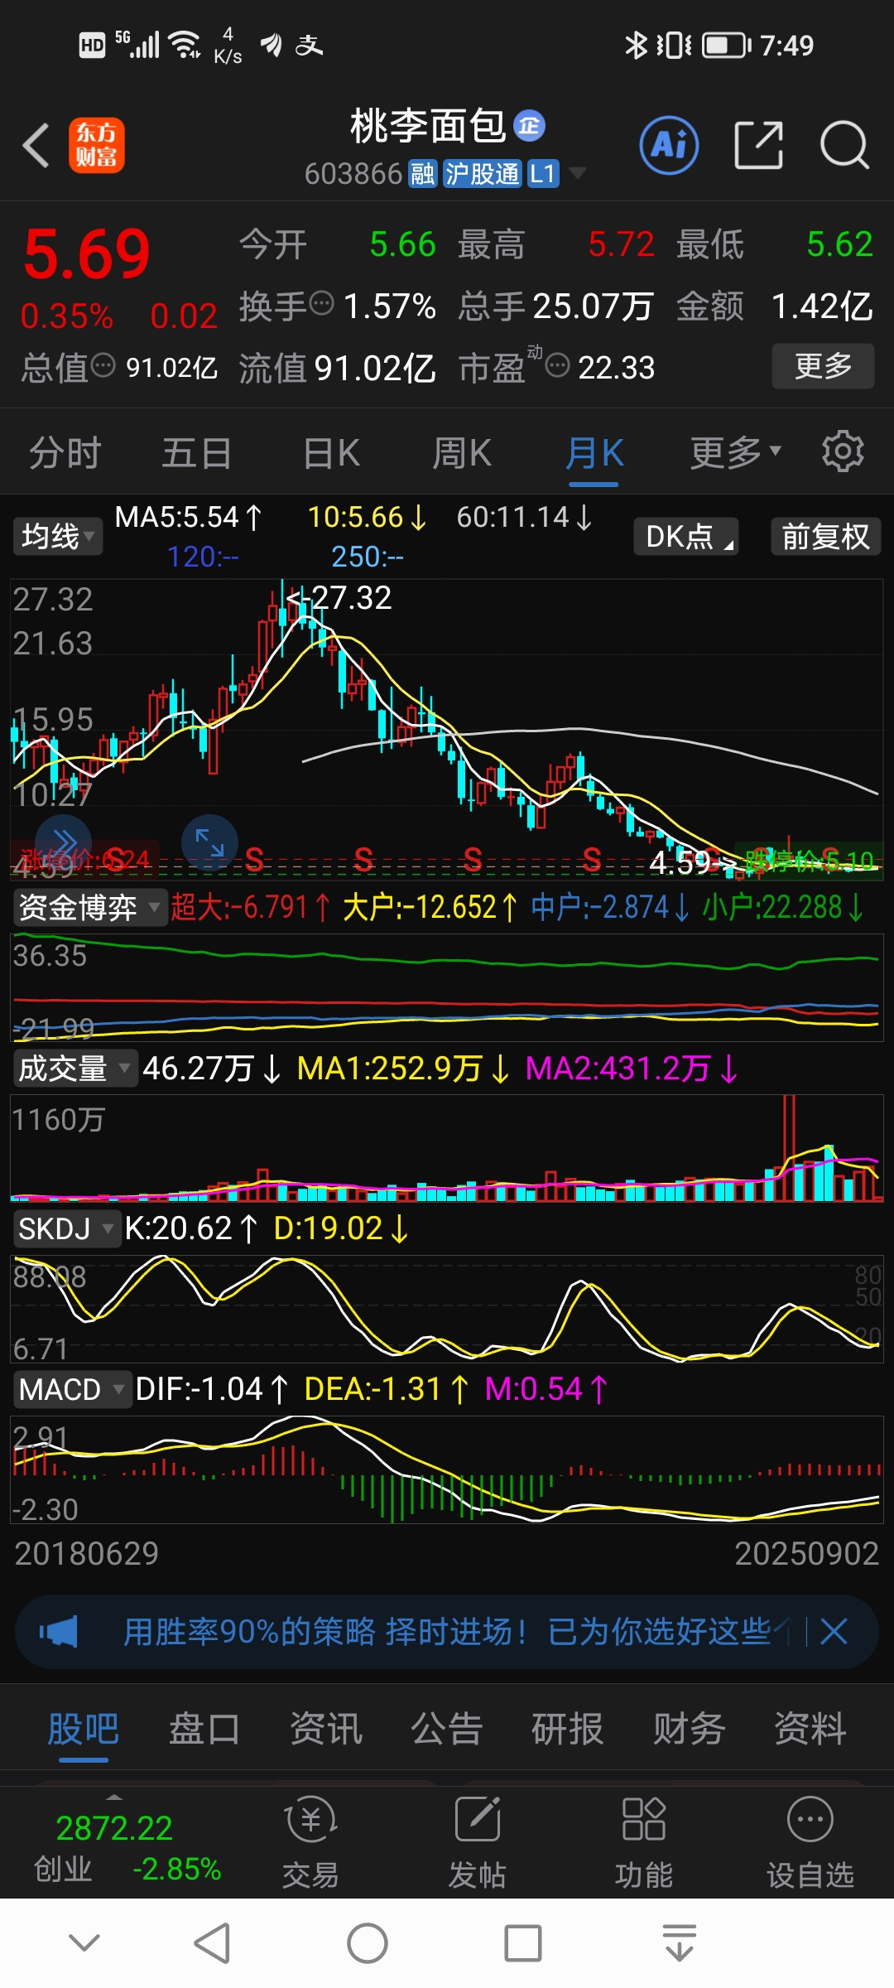Switch to 五日 chart tab
This screenshot has height=1988, width=894.
[x=197, y=453]
